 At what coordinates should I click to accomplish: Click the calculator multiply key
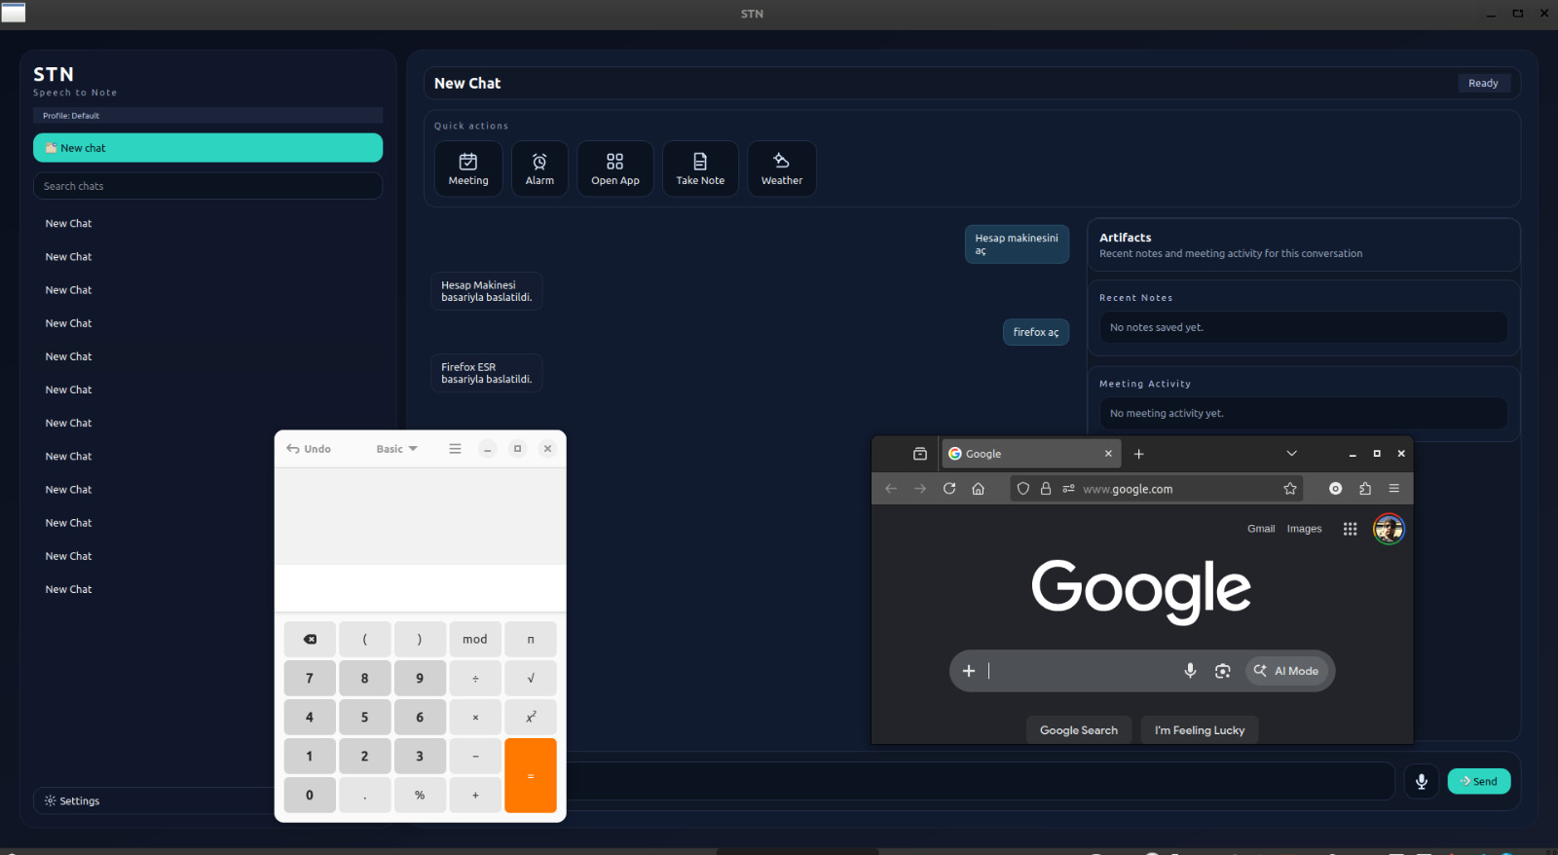(475, 717)
